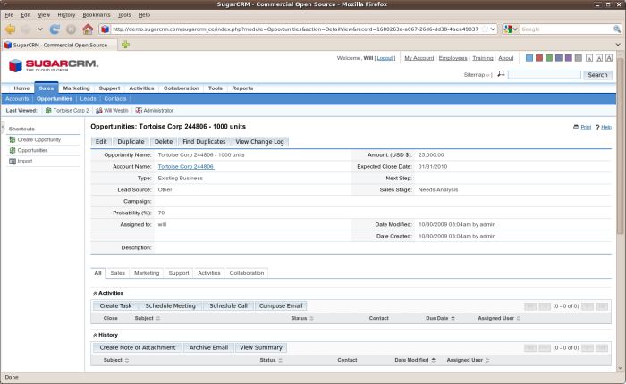626x384 pixels.
Task: Collapse the Shortcuts sidebar handle
Action: click(x=3, y=127)
